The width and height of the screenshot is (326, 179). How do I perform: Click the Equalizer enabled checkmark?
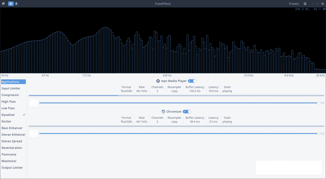coord(24,115)
